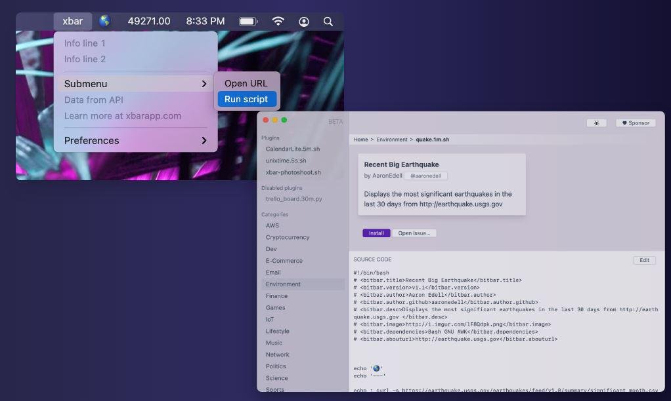Click the SOURCE CODE heading
Screen dimensions: 671x401
[x=372, y=259]
